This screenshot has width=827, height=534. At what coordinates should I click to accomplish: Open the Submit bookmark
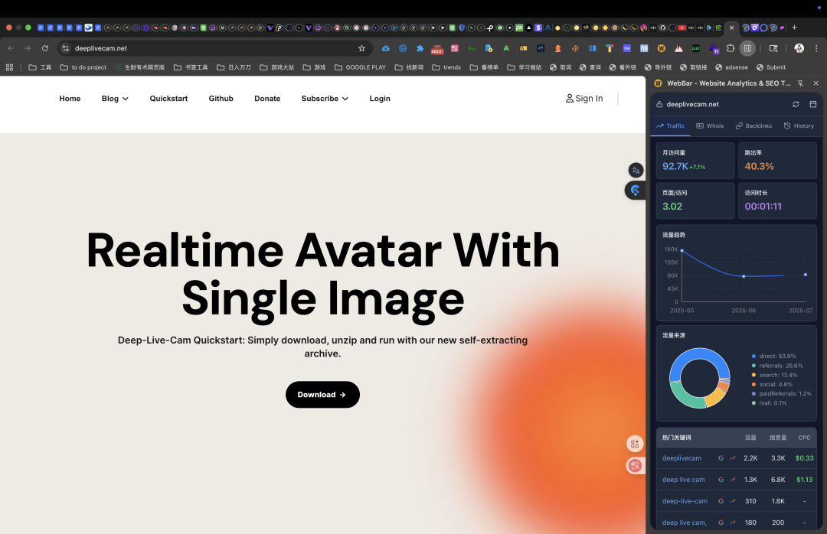click(770, 67)
